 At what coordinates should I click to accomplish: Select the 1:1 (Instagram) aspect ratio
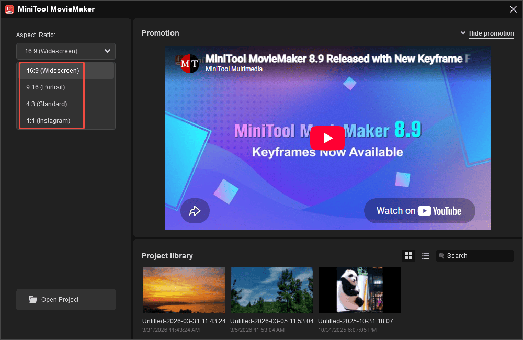pyautogui.click(x=66, y=120)
